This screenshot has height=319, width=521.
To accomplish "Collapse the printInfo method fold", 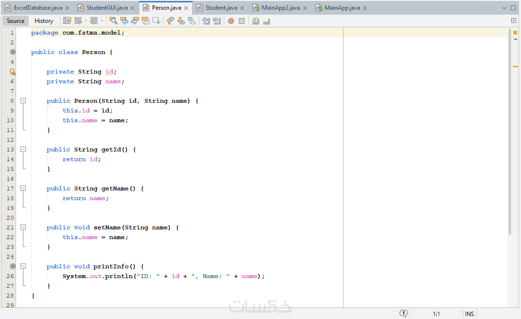I will [x=23, y=266].
